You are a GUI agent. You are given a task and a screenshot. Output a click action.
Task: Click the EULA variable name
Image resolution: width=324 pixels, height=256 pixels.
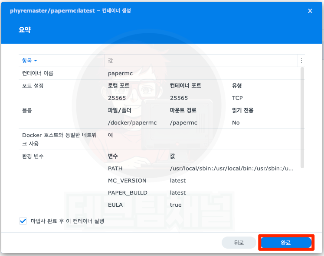coord(115,205)
